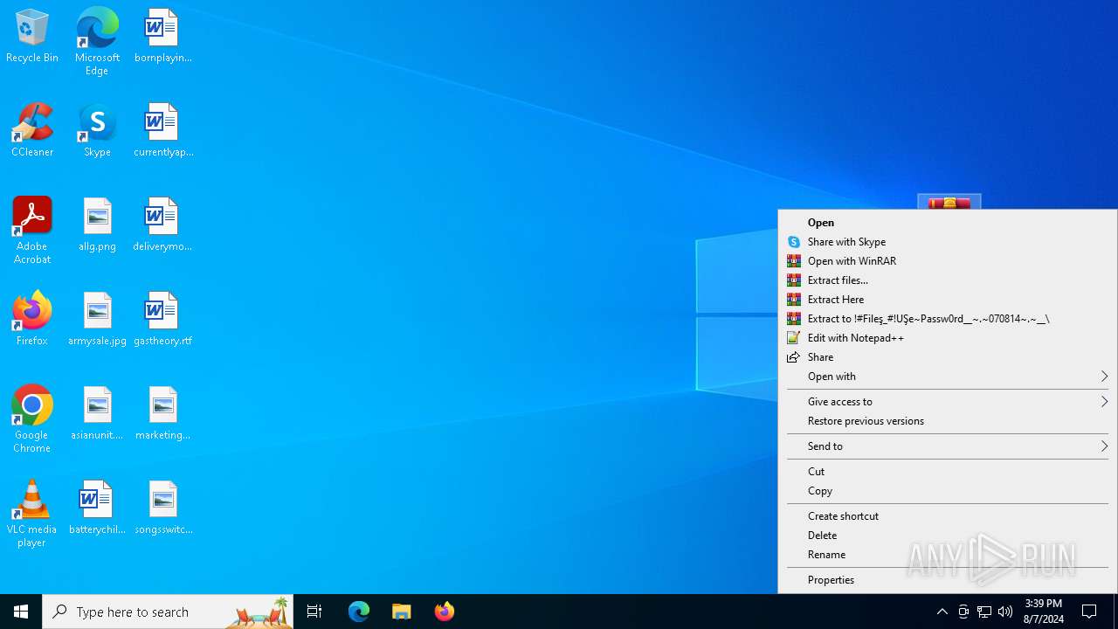Viewport: 1118px width, 629px height.
Task: Click the taskbar clock showing 3:39 PM
Action: [1044, 612]
